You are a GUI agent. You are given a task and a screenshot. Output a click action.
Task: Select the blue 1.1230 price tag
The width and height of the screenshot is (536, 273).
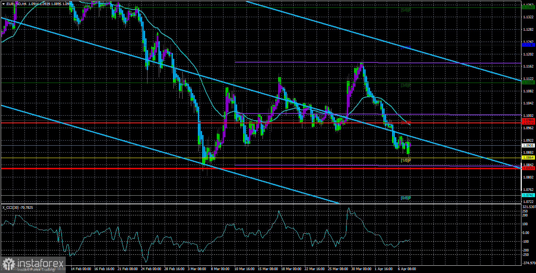(528, 45)
